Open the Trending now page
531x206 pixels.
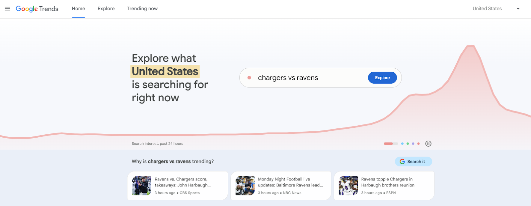click(142, 8)
